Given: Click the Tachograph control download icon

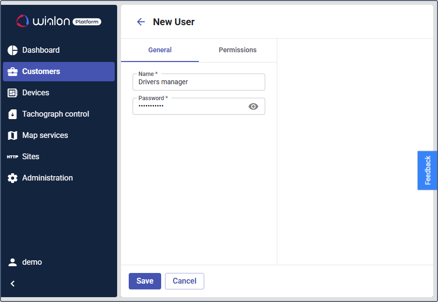Looking at the screenshot, I should coord(13,114).
